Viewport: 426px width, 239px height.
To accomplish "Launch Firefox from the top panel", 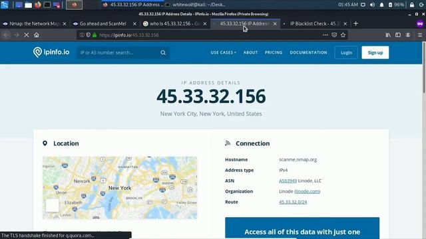I will coord(38,5).
